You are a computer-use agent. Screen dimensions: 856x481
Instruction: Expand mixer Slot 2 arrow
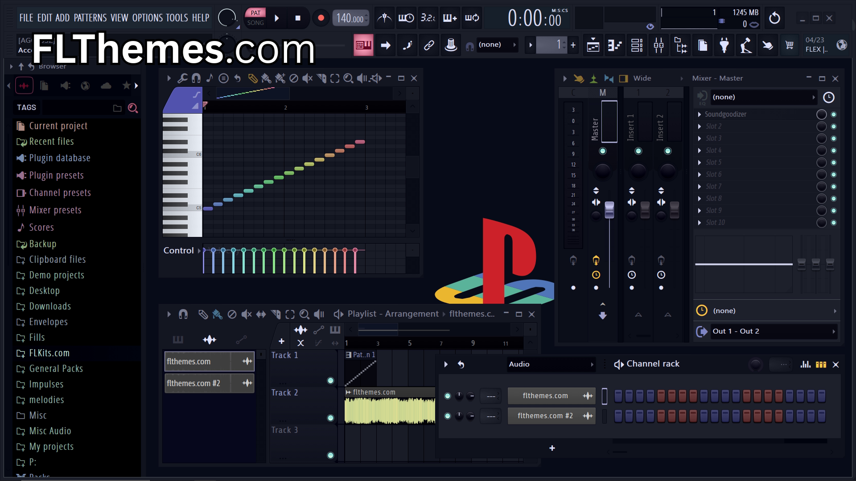click(x=700, y=126)
